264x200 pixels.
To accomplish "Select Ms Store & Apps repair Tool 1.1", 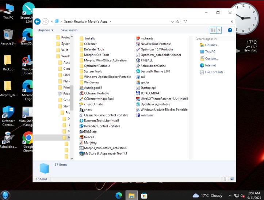I will tap(103, 154).
